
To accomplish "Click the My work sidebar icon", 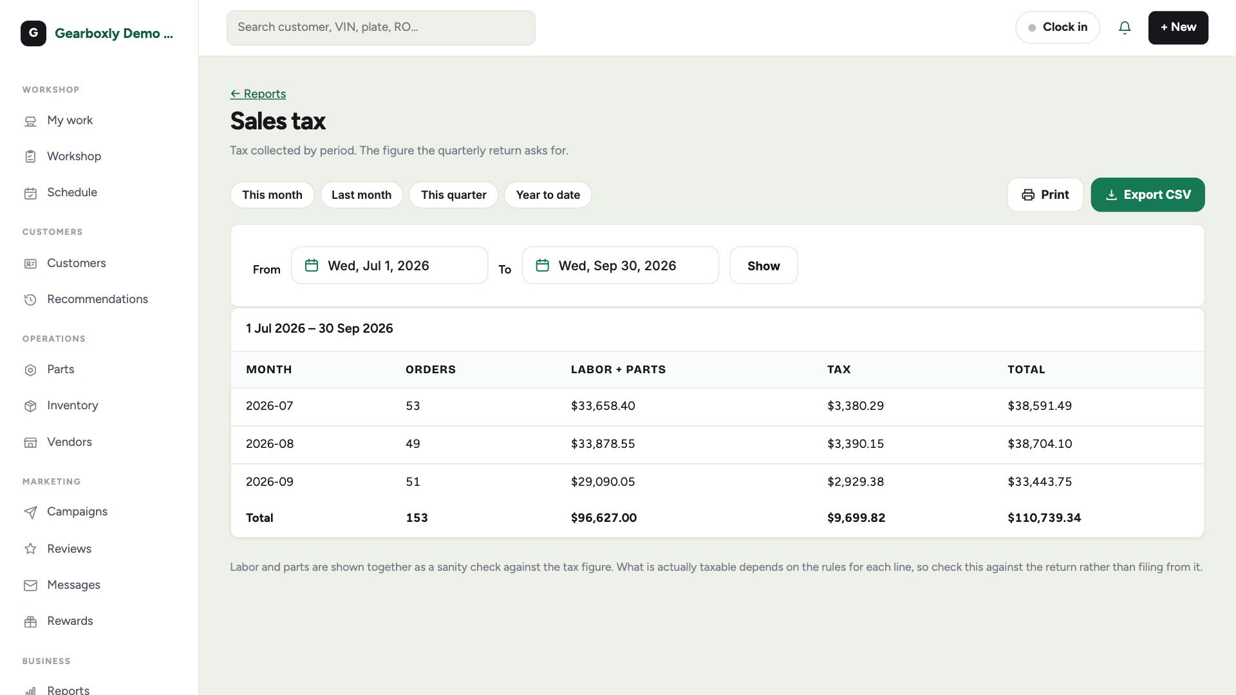I will (30, 121).
